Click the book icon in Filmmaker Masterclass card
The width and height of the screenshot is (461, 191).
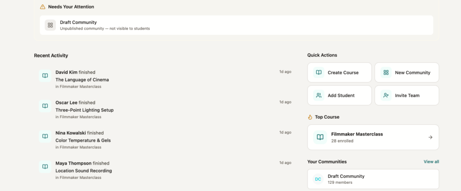point(320,137)
